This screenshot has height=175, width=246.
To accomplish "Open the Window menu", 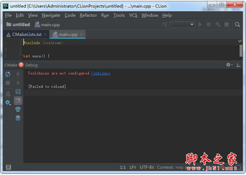I will pos(150,15).
